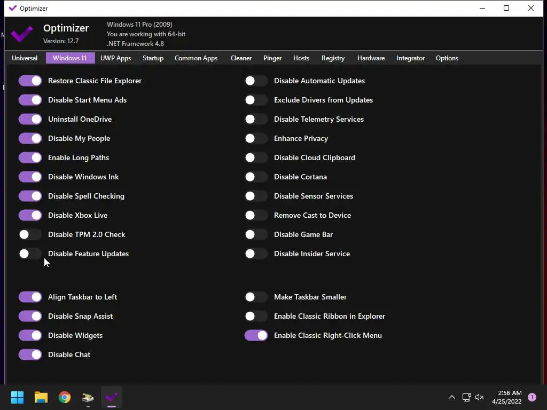Enable Classic Ribbon in Explorer switch
The width and height of the screenshot is (547, 410).
pos(256,316)
